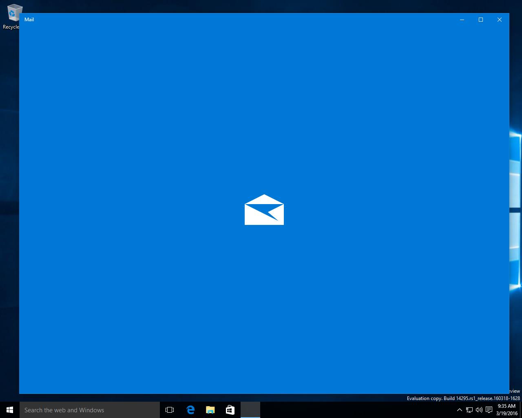Open the Store app from the taskbar

tap(230, 410)
